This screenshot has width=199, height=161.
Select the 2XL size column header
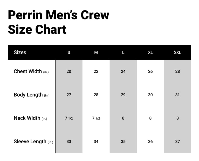(x=177, y=52)
